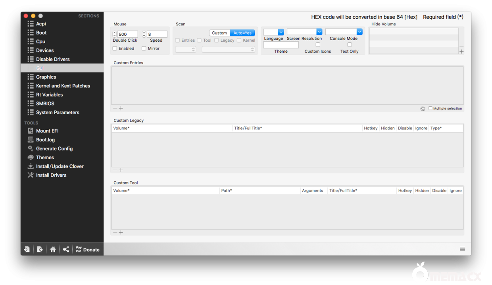The image size is (492, 285).
Task: Click the Theme text field
Action: [281, 45]
